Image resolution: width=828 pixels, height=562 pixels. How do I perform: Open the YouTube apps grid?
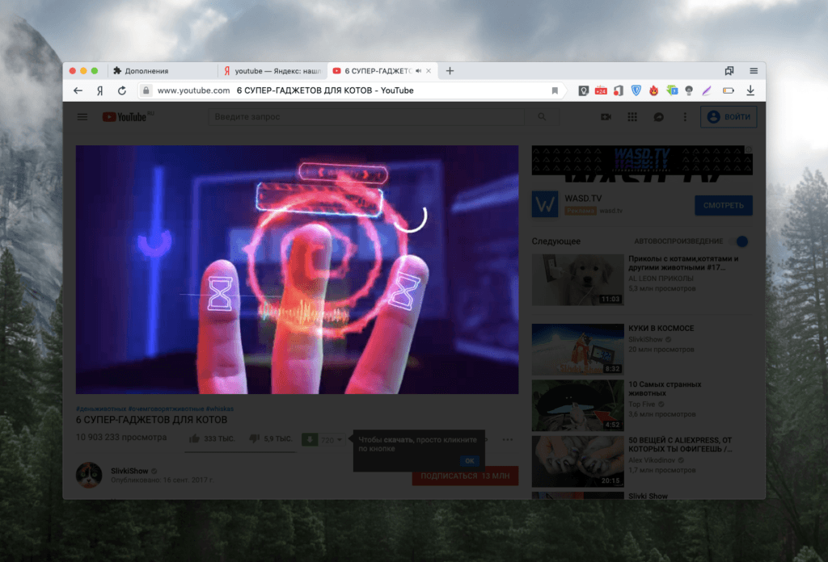(x=632, y=117)
